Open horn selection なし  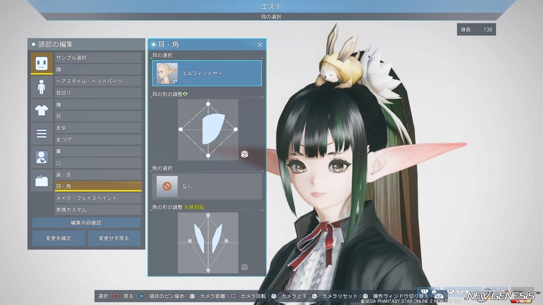pyautogui.click(x=207, y=186)
